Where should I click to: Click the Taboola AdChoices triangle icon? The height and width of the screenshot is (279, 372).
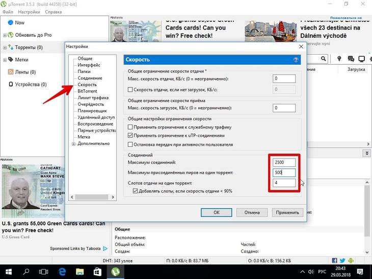(105, 248)
